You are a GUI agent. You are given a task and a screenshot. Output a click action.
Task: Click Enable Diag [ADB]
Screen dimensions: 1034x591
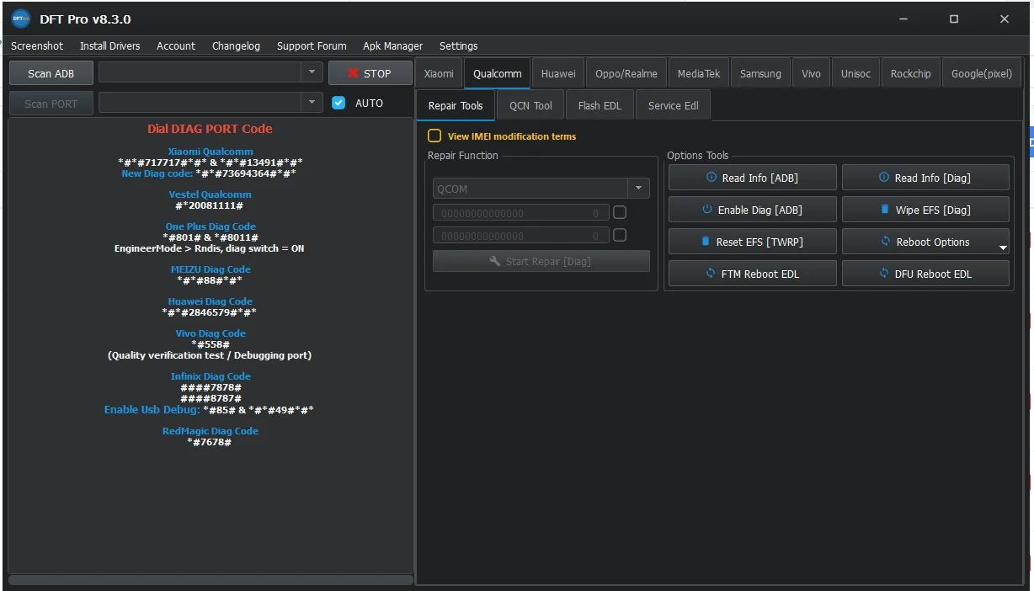point(753,210)
